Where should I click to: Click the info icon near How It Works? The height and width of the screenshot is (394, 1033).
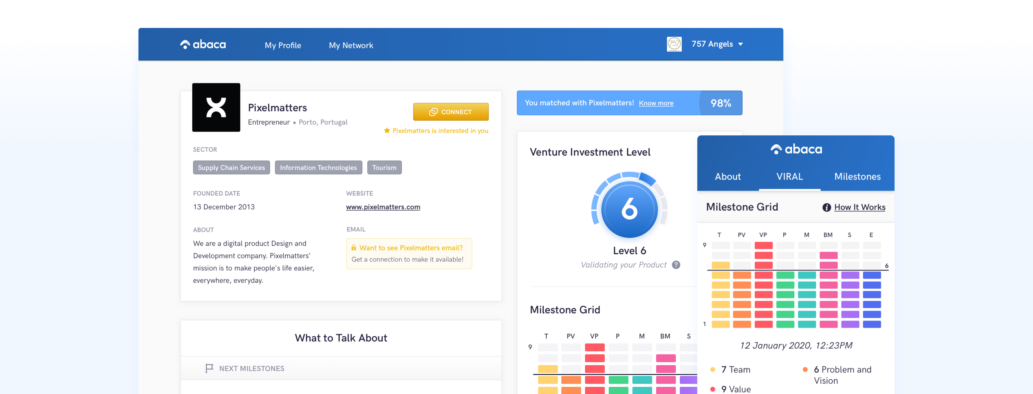click(x=826, y=207)
